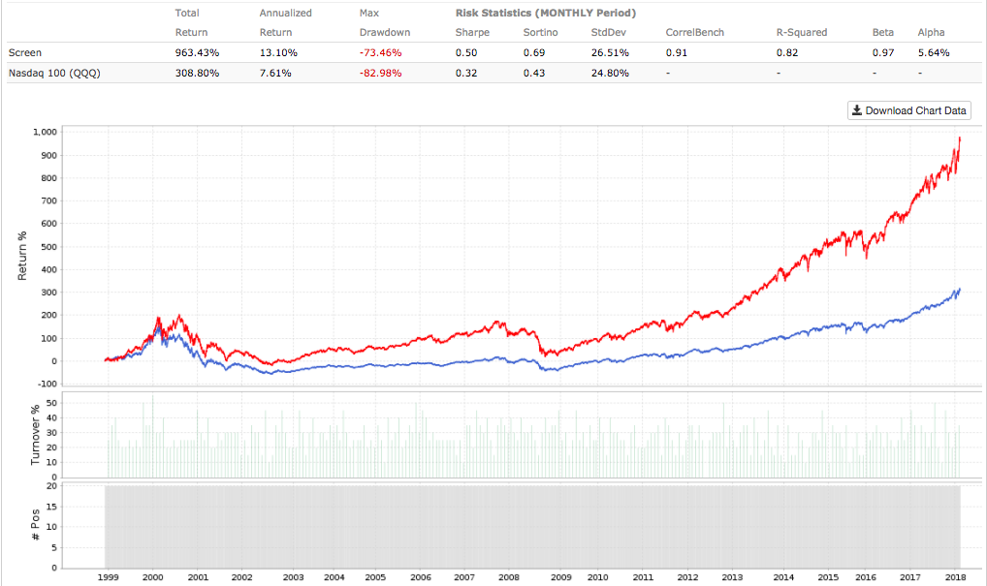The height and width of the screenshot is (586, 987).
Task: Click the Download Chart Data button
Action: pyautogui.click(x=908, y=110)
